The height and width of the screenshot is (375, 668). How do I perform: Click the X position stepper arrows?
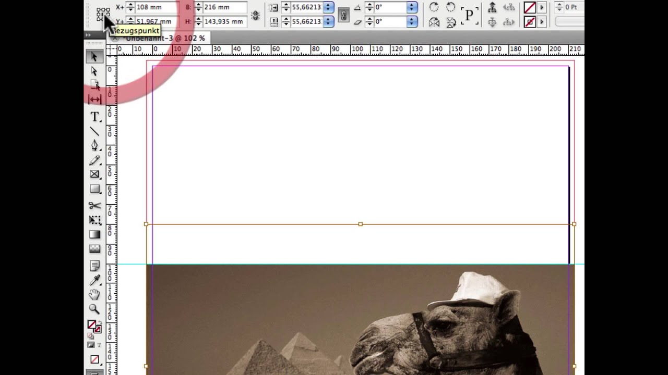point(130,7)
